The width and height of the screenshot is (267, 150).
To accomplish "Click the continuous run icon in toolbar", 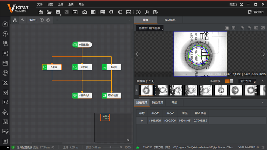I will pos(146,12).
